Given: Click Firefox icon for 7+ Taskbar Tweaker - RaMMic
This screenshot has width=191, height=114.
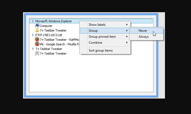Looking at the screenshot, I should pyautogui.click(x=37, y=40).
